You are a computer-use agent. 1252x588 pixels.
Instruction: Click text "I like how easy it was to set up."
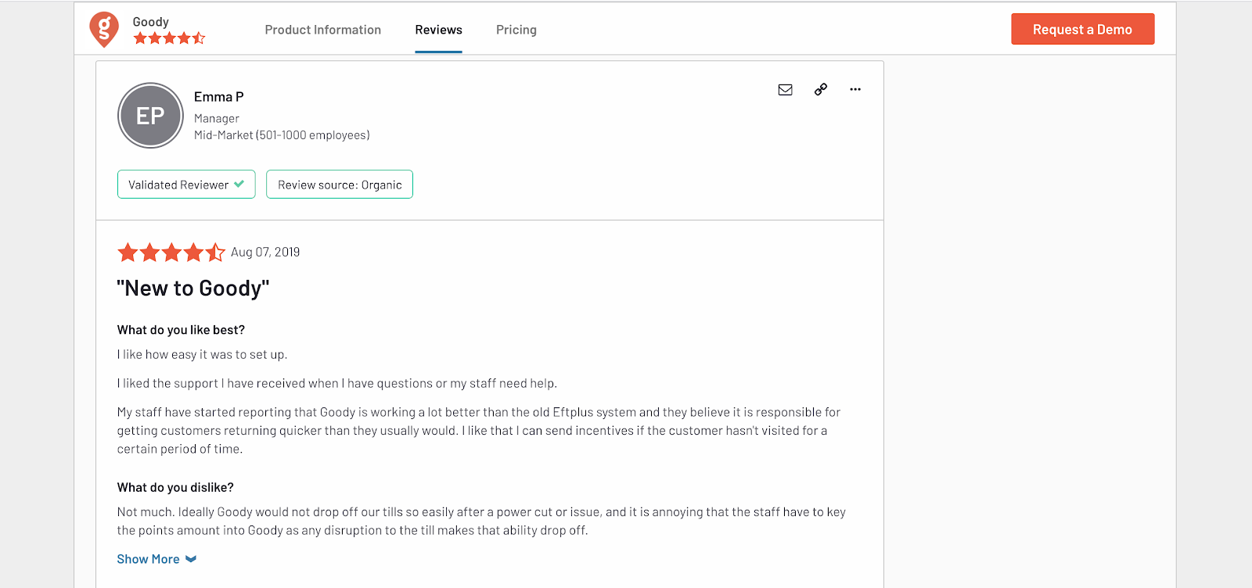pyautogui.click(x=202, y=354)
